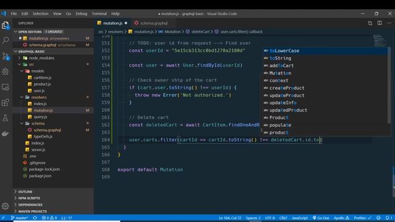Click the compare changes icon in editor toolbar
This screenshot has height=222, width=395.
coord(370,23)
